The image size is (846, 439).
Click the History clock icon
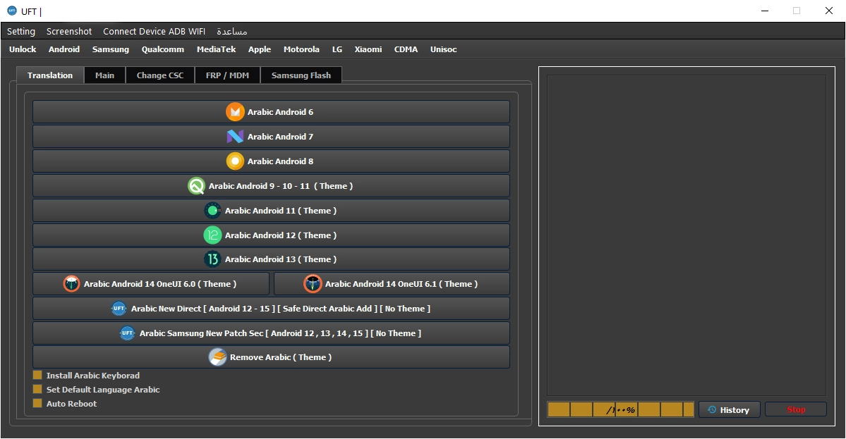click(712, 410)
